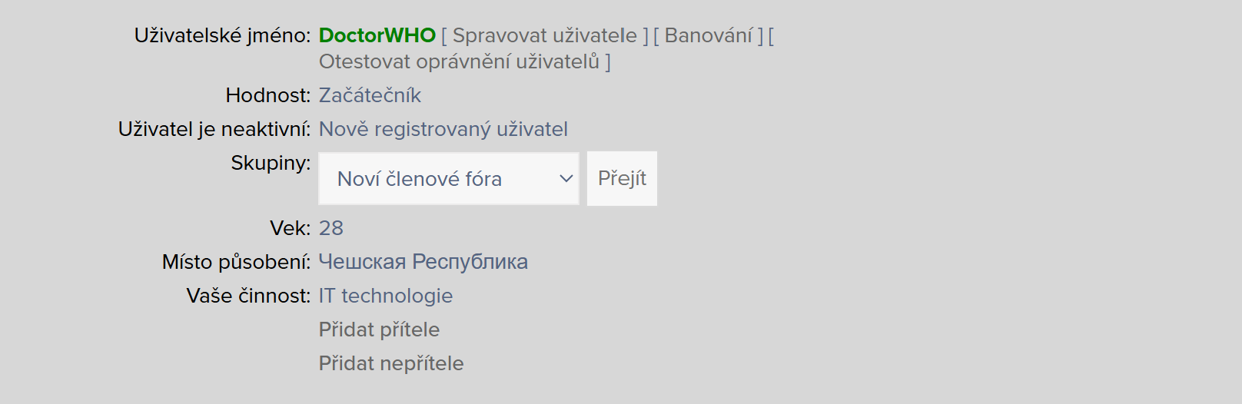Click the Přidat nepřítele link
1242x404 pixels.
[391, 363]
